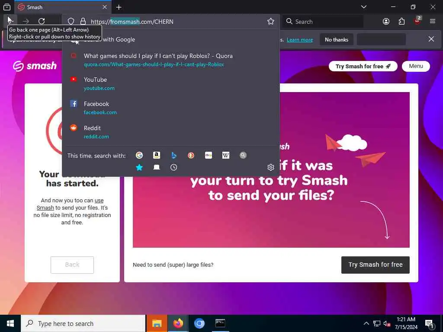The height and width of the screenshot is (332, 443).
Task: Switch to the Smash tab
Action: click(62, 7)
